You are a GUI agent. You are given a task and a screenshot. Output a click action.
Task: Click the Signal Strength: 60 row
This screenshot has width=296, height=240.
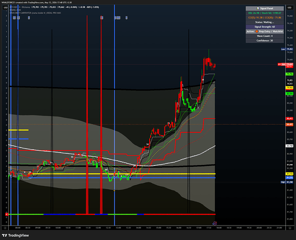coord(265,26)
